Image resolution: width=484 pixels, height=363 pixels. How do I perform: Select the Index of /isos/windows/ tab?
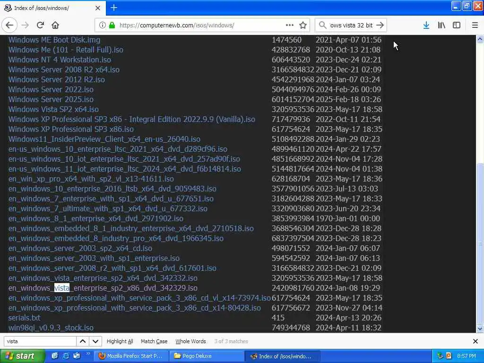coord(52,8)
